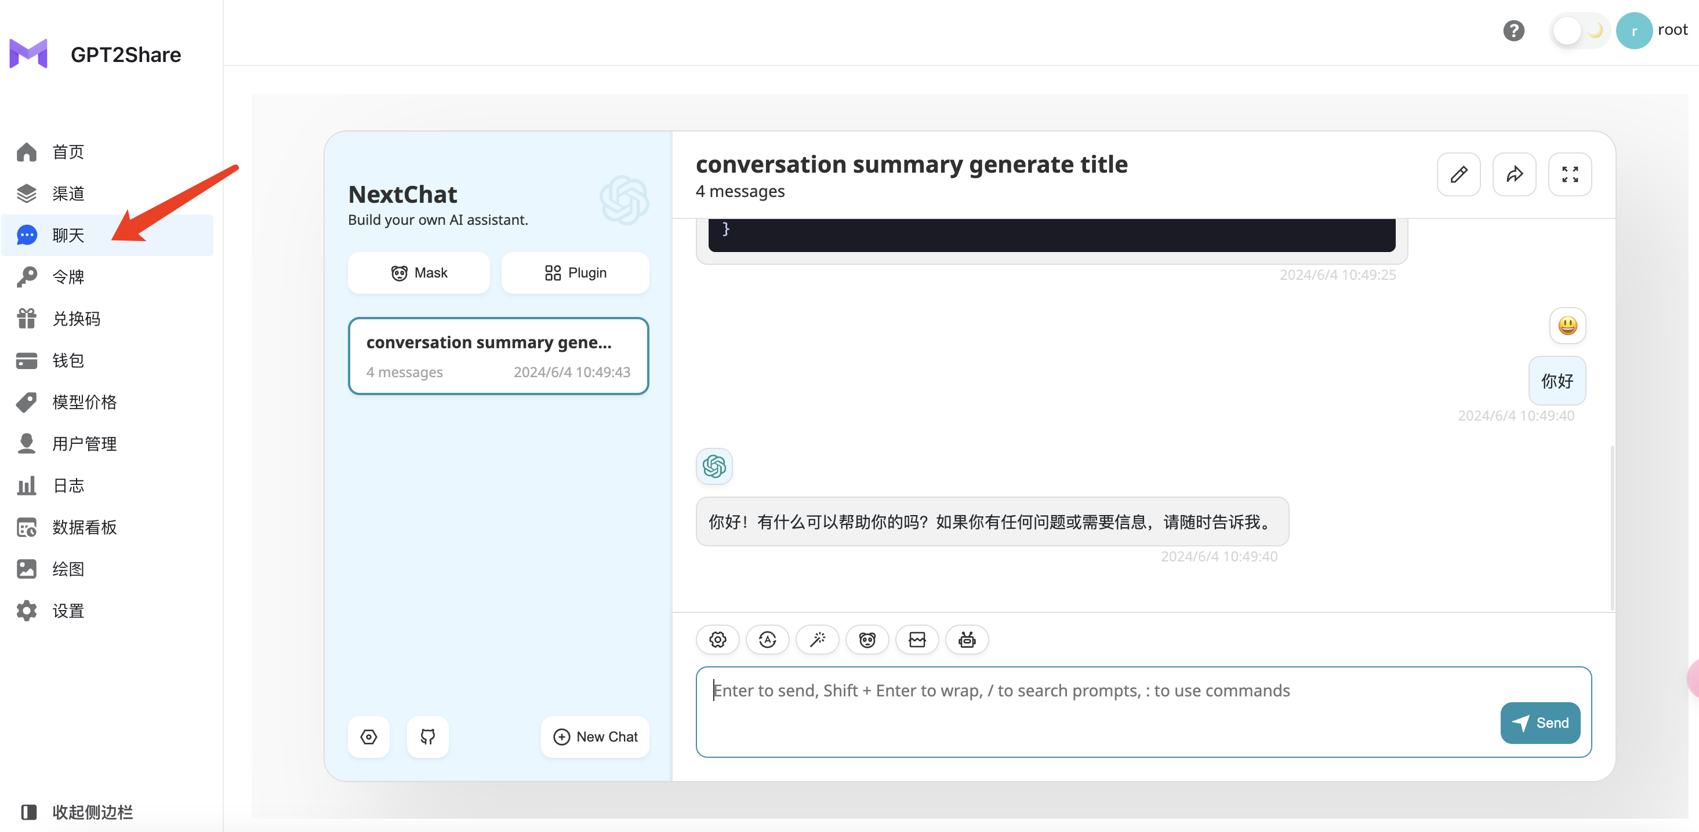Click the magic wand prompts icon

tap(817, 640)
